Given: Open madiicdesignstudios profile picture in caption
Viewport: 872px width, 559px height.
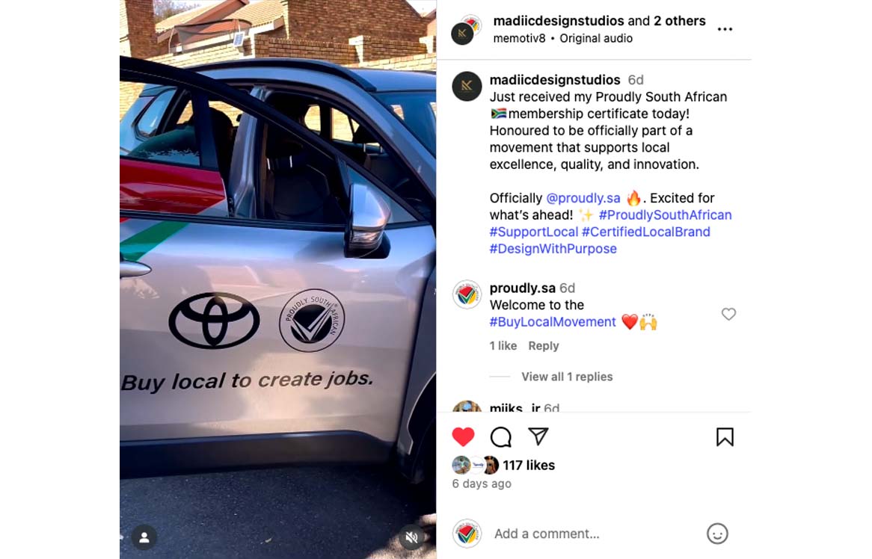Looking at the screenshot, I should coord(467,86).
